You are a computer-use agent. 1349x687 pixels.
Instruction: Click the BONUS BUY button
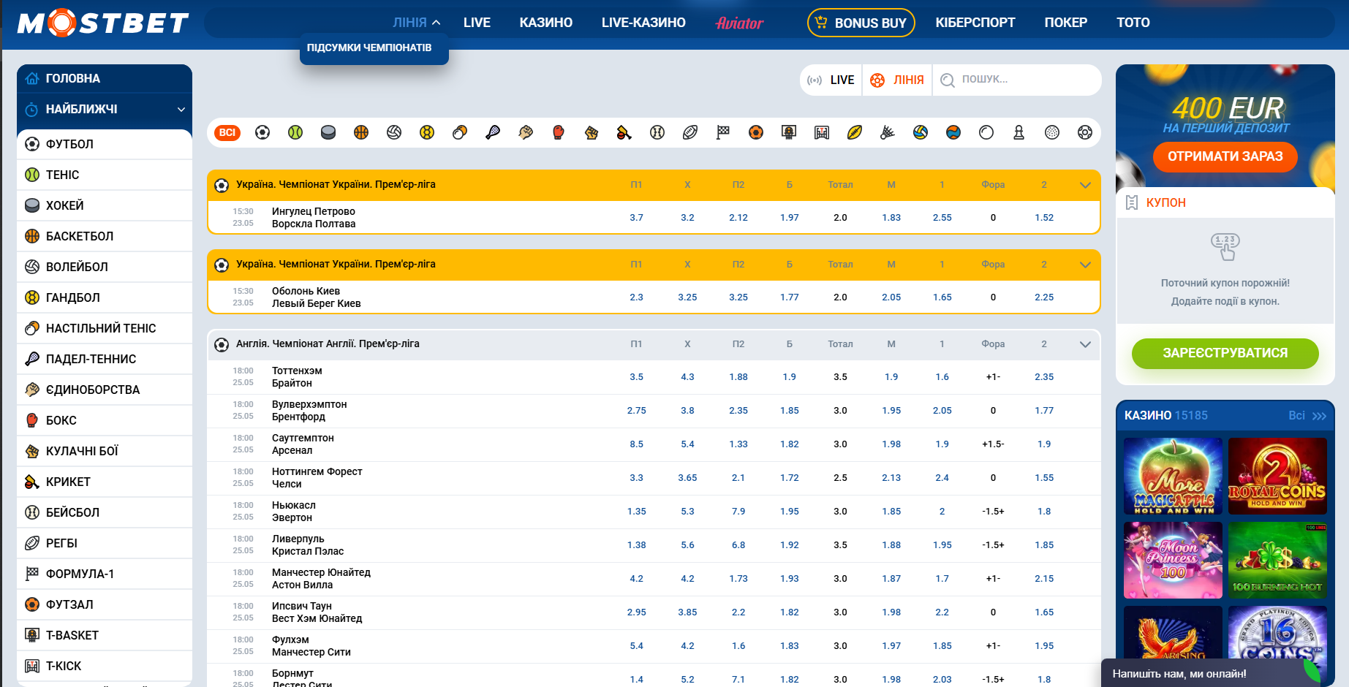[x=861, y=23]
